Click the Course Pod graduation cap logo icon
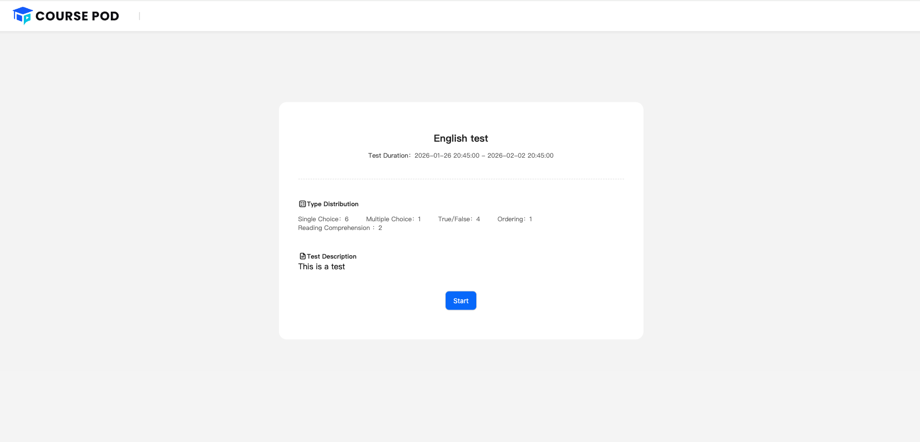This screenshot has width=920, height=442. tap(23, 15)
